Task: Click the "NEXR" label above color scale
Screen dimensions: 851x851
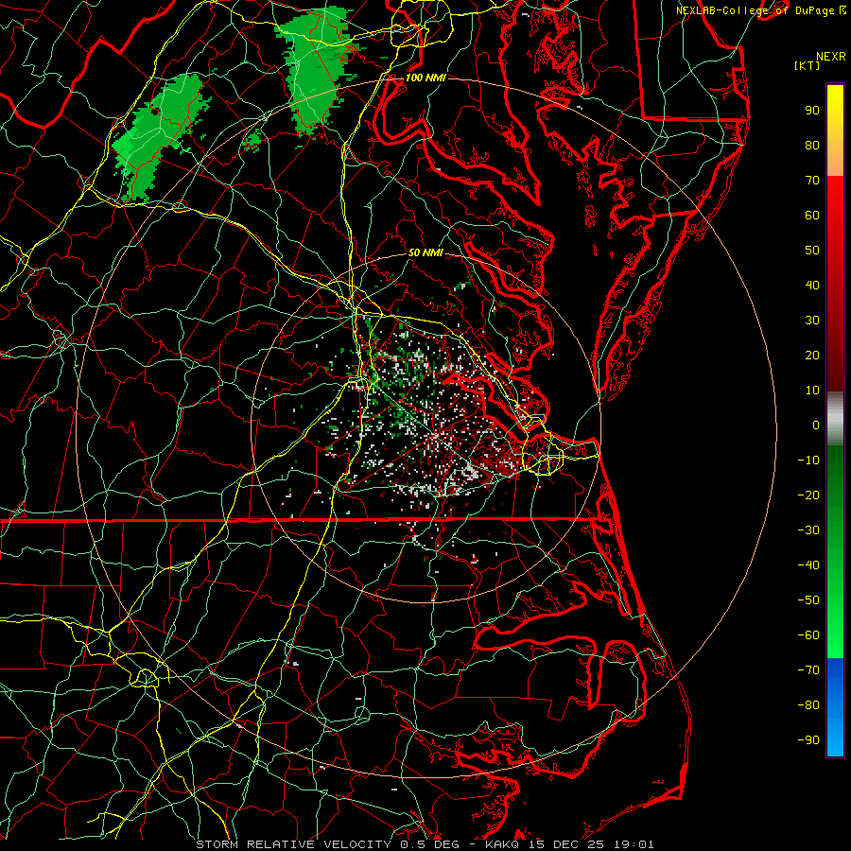Action: point(830,57)
